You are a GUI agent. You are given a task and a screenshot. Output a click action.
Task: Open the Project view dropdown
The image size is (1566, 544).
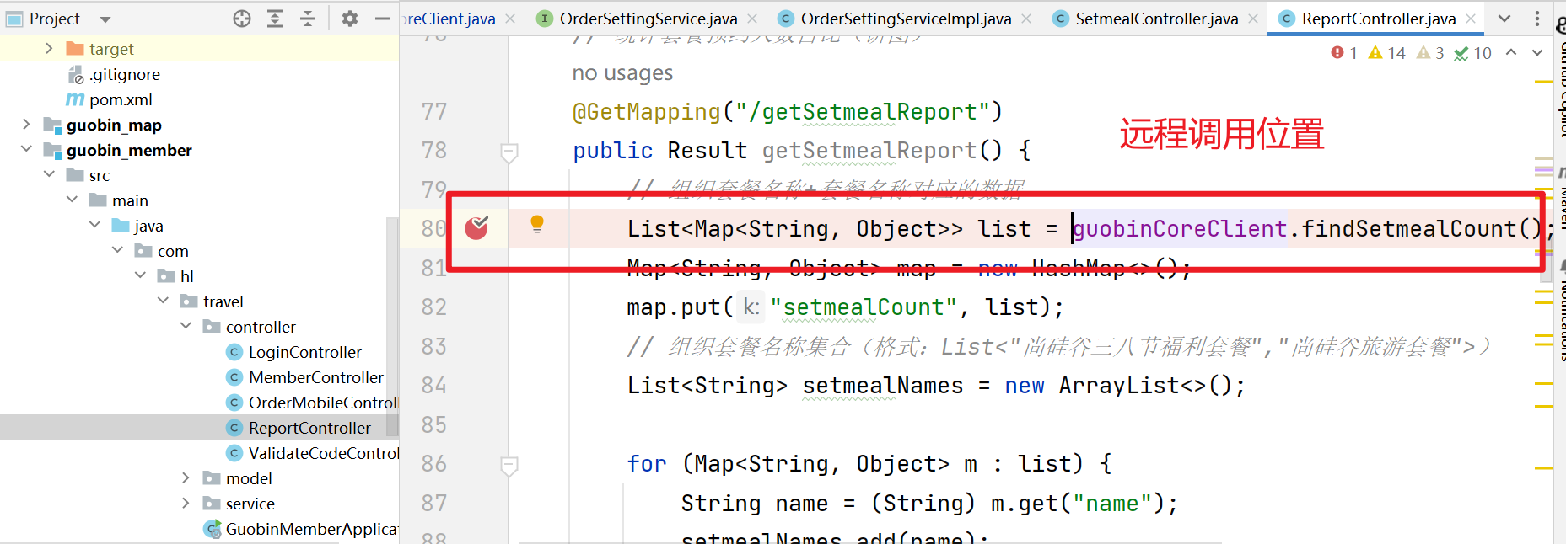[105, 19]
